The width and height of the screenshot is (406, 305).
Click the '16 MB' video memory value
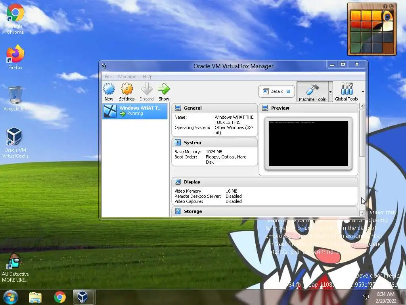[x=232, y=191]
